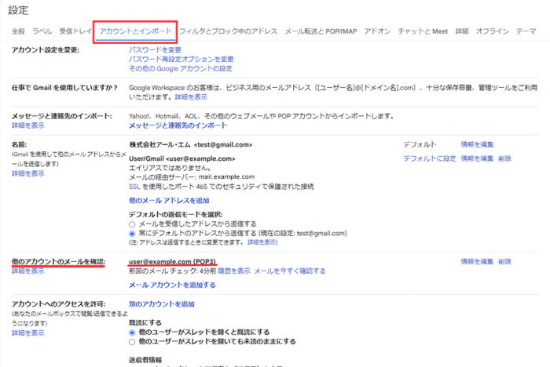This screenshot has width=550, height=367.
Task: Go to メール転送と POP/IMAP tab
Action: click(321, 31)
